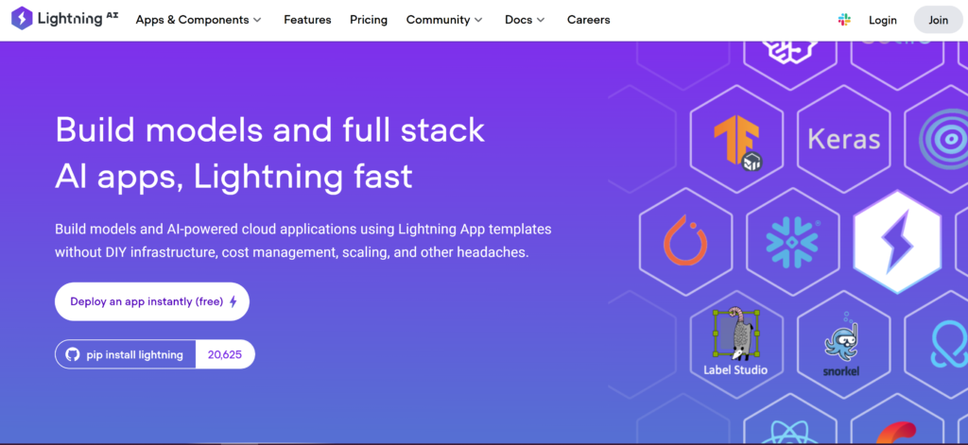The width and height of the screenshot is (968, 445).
Task: Click the GitHub icon beside pip install
Action: pos(72,354)
